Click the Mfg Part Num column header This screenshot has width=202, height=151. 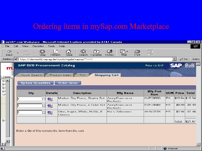[154, 93]
